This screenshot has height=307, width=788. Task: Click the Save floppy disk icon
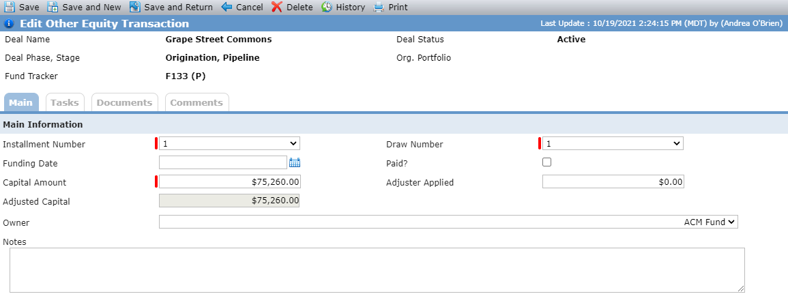pyautogui.click(x=10, y=7)
